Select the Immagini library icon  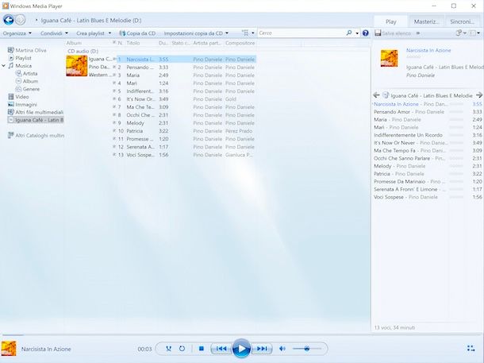[x=11, y=104]
